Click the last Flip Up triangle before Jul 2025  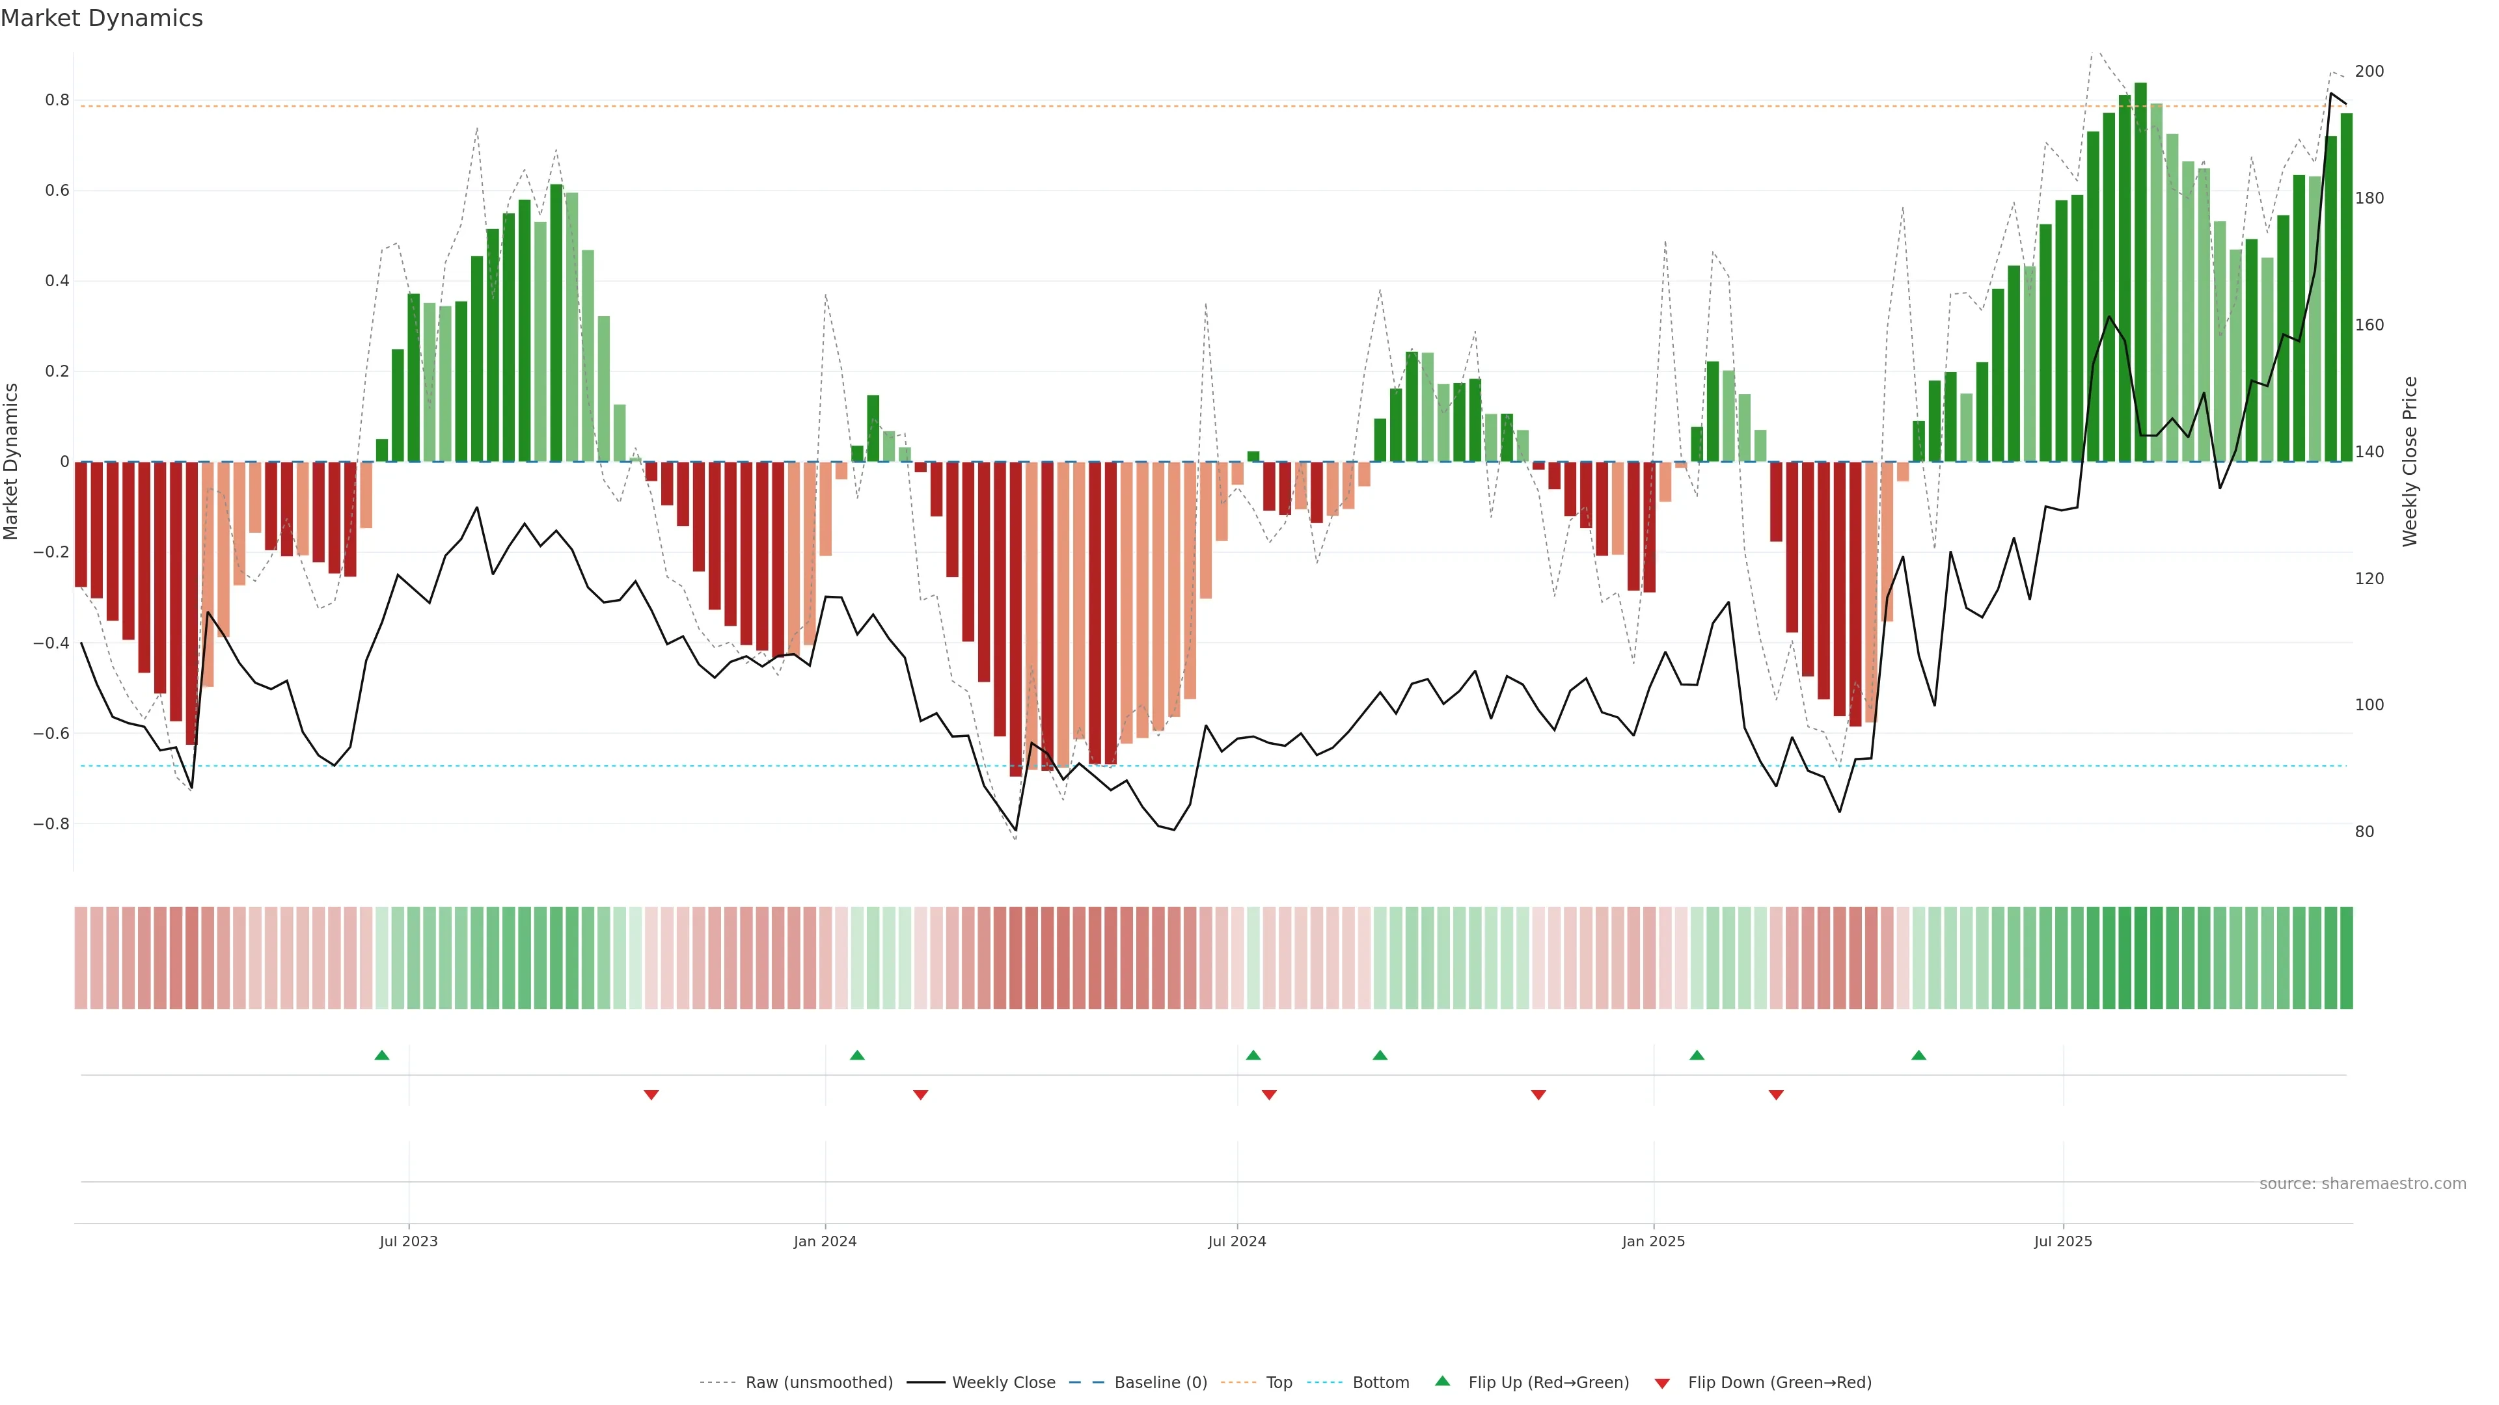pos(1918,1055)
